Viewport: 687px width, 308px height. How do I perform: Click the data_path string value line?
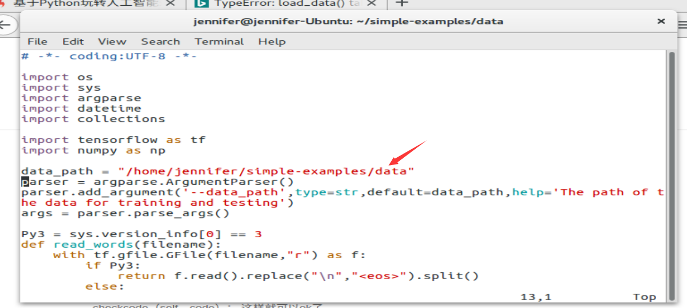click(x=218, y=171)
